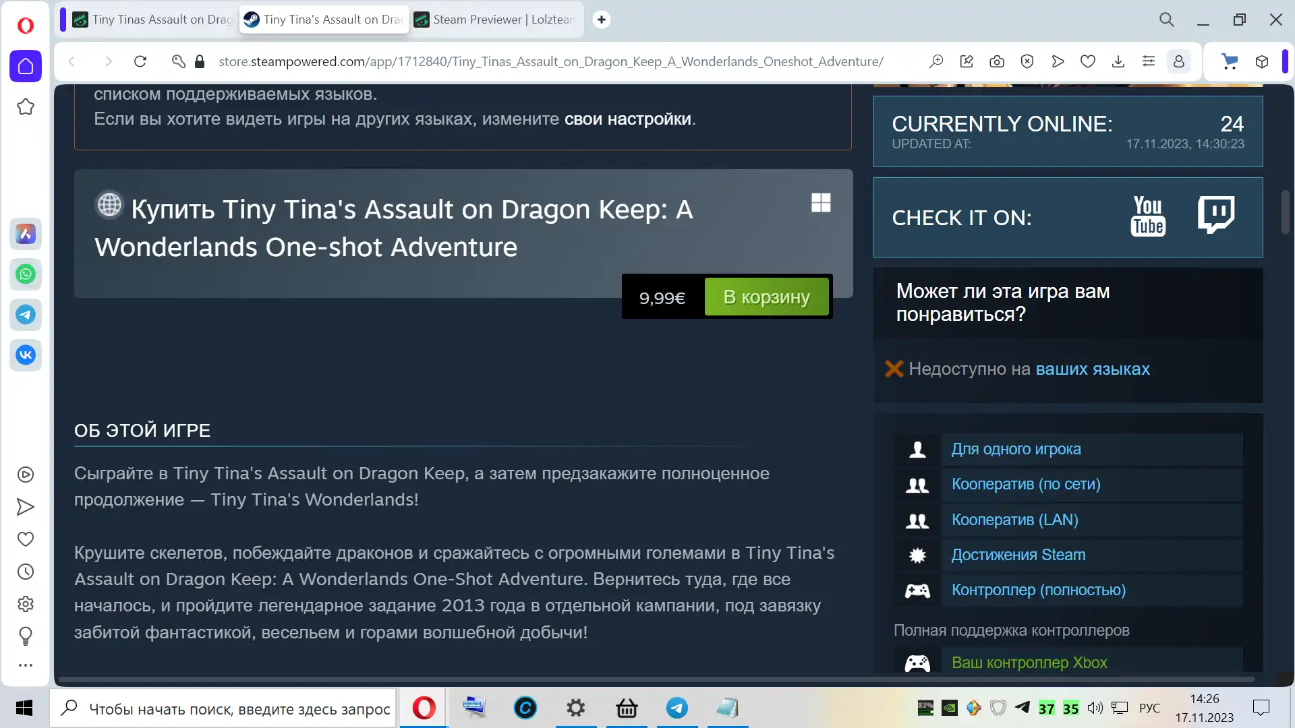
Task: Open the ваших языках link
Action: click(x=1093, y=369)
